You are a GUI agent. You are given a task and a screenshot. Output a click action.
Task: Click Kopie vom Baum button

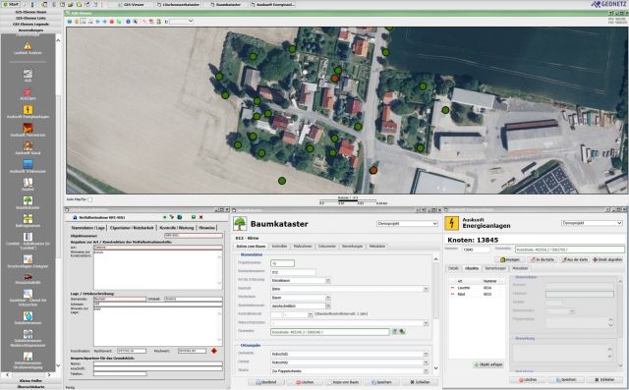pos(343,382)
